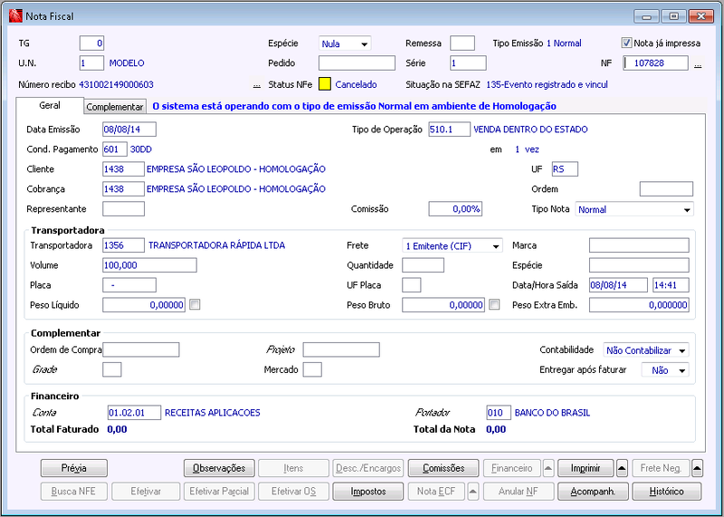Viewport: 724px width, 517px height.
Task: Open the Espécie dropdown showing Nula
Action: tap(345, 43)
